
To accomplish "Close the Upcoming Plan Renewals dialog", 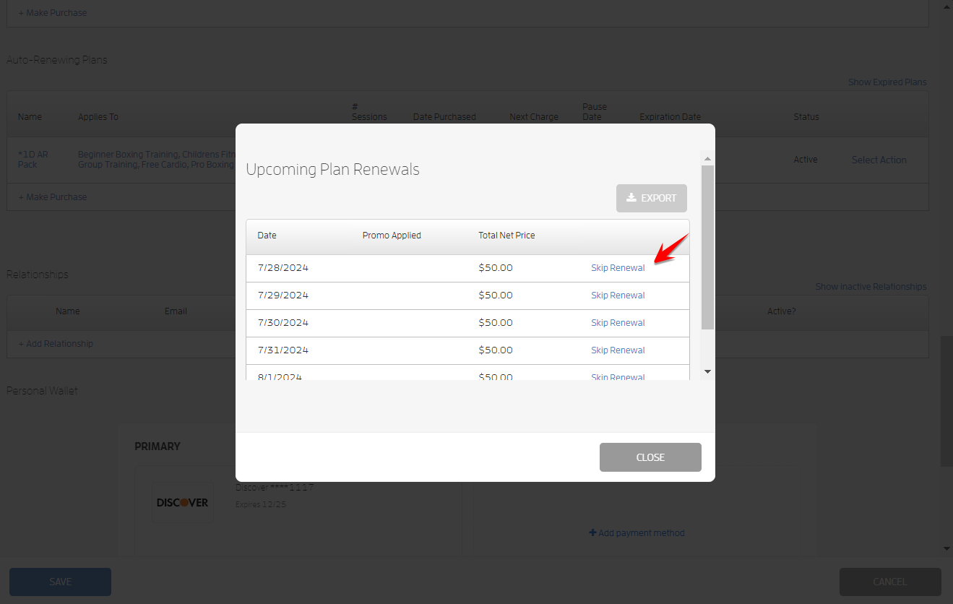I will tap(650, 457).
